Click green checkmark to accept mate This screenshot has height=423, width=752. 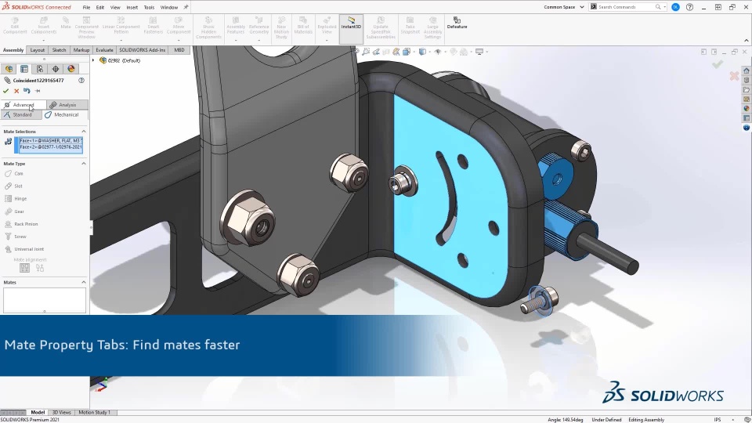(5, 91)
